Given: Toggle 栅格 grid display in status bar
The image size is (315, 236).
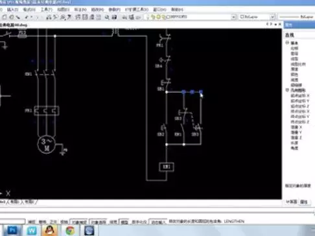Looking at the screenshot, I should pyautogui.click(x=42, y=222).
